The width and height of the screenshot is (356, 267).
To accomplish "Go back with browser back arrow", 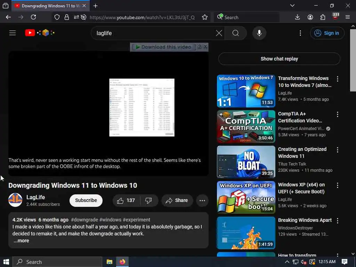I will 8,17.
